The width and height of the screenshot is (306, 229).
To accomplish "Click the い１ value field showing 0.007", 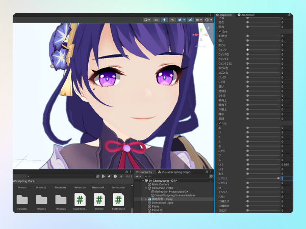I will 287,164.
